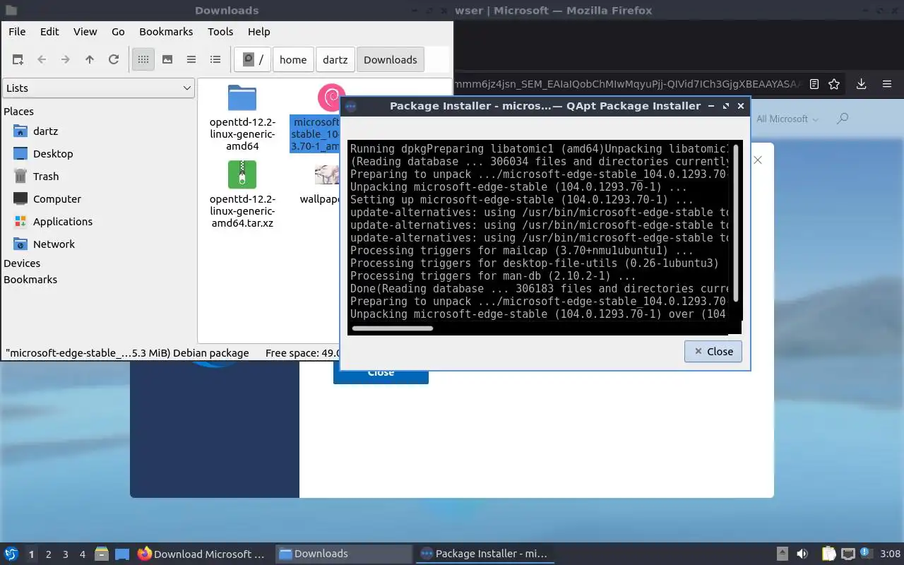Open a new tab in file manager
Image resolution: width=904 pixels, height=565 pixels.
18,60
